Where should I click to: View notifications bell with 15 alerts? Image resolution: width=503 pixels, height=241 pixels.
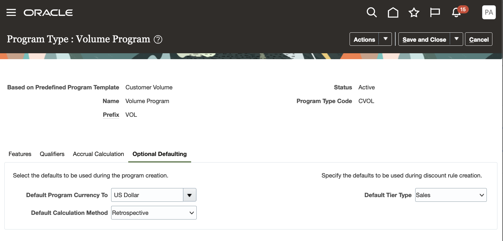tap(457, 12)
